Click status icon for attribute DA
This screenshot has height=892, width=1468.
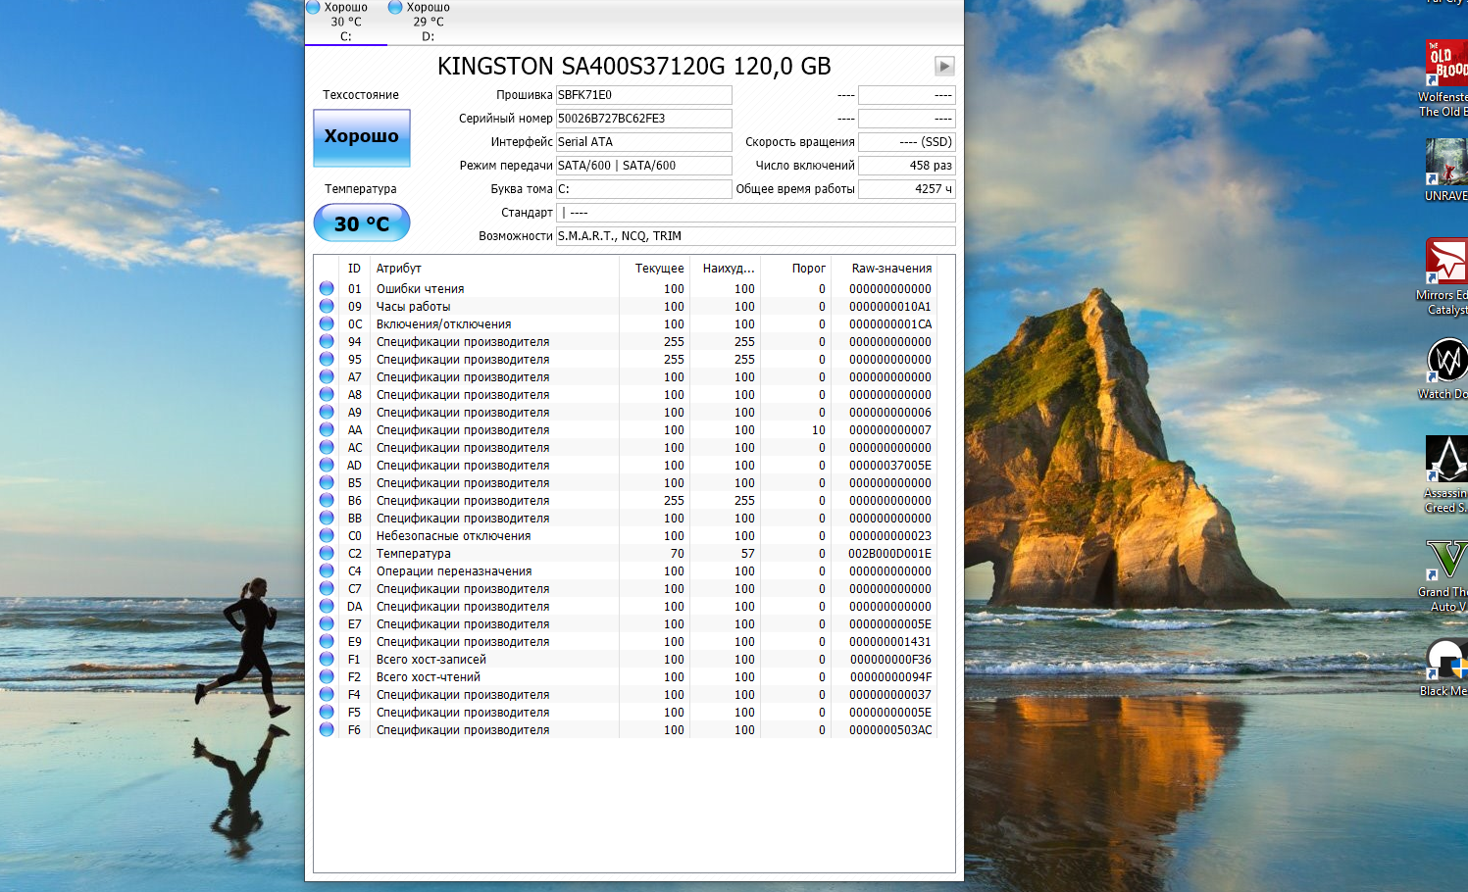(x=327, y=607)
